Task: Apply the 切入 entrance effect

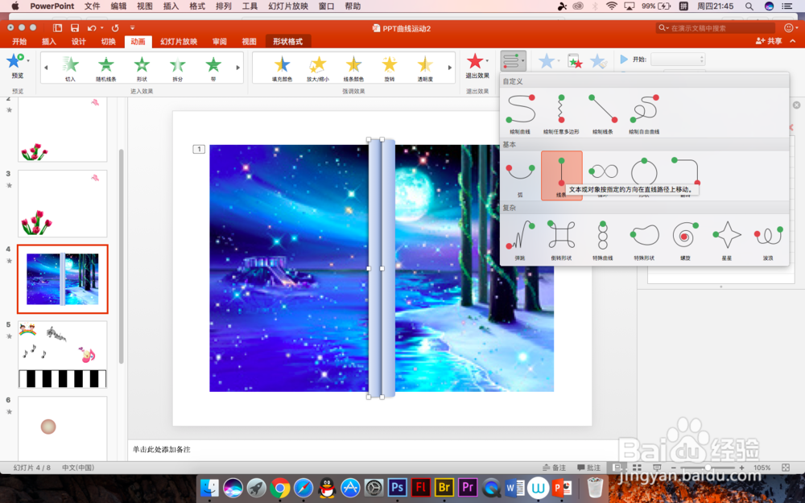Action: (x=70, y=68)
